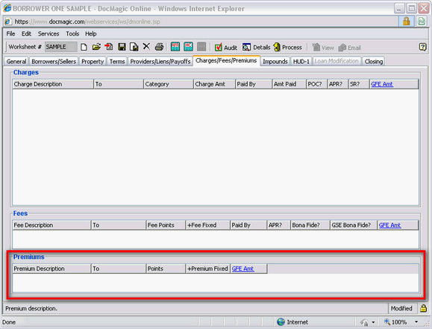Click the address bar security padlock icon
This screenshot has height=329, width=432.
(x=406, y=21)
